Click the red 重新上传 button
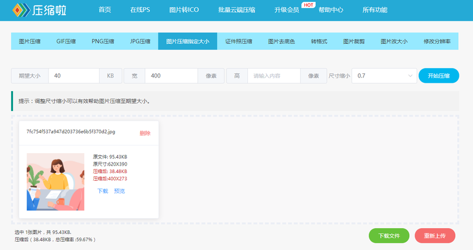Image resolution: width=473 pixels, height=250 pixels. click(x=435, y=236)
